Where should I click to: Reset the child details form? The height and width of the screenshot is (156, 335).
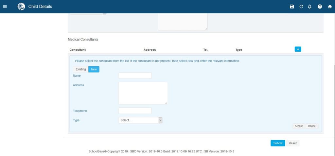(x=293, y=143)
